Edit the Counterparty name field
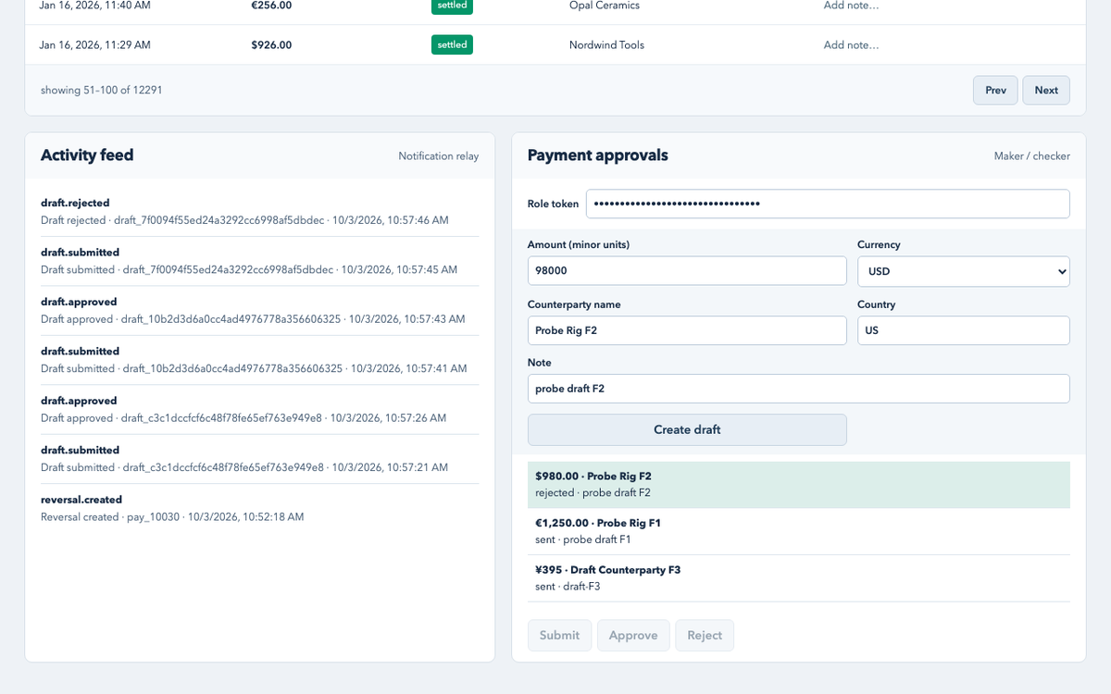This screenshot has height=694, width=1111. tap(687, 330)
